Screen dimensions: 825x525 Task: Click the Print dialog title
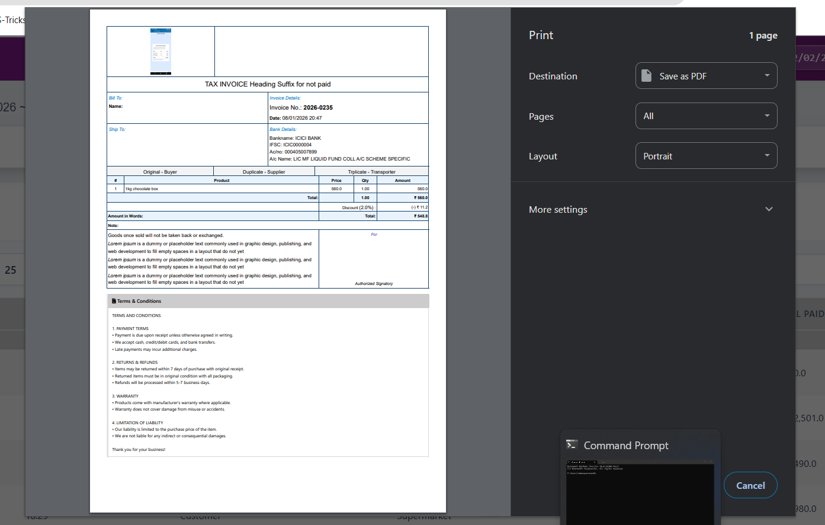point(541,35)
